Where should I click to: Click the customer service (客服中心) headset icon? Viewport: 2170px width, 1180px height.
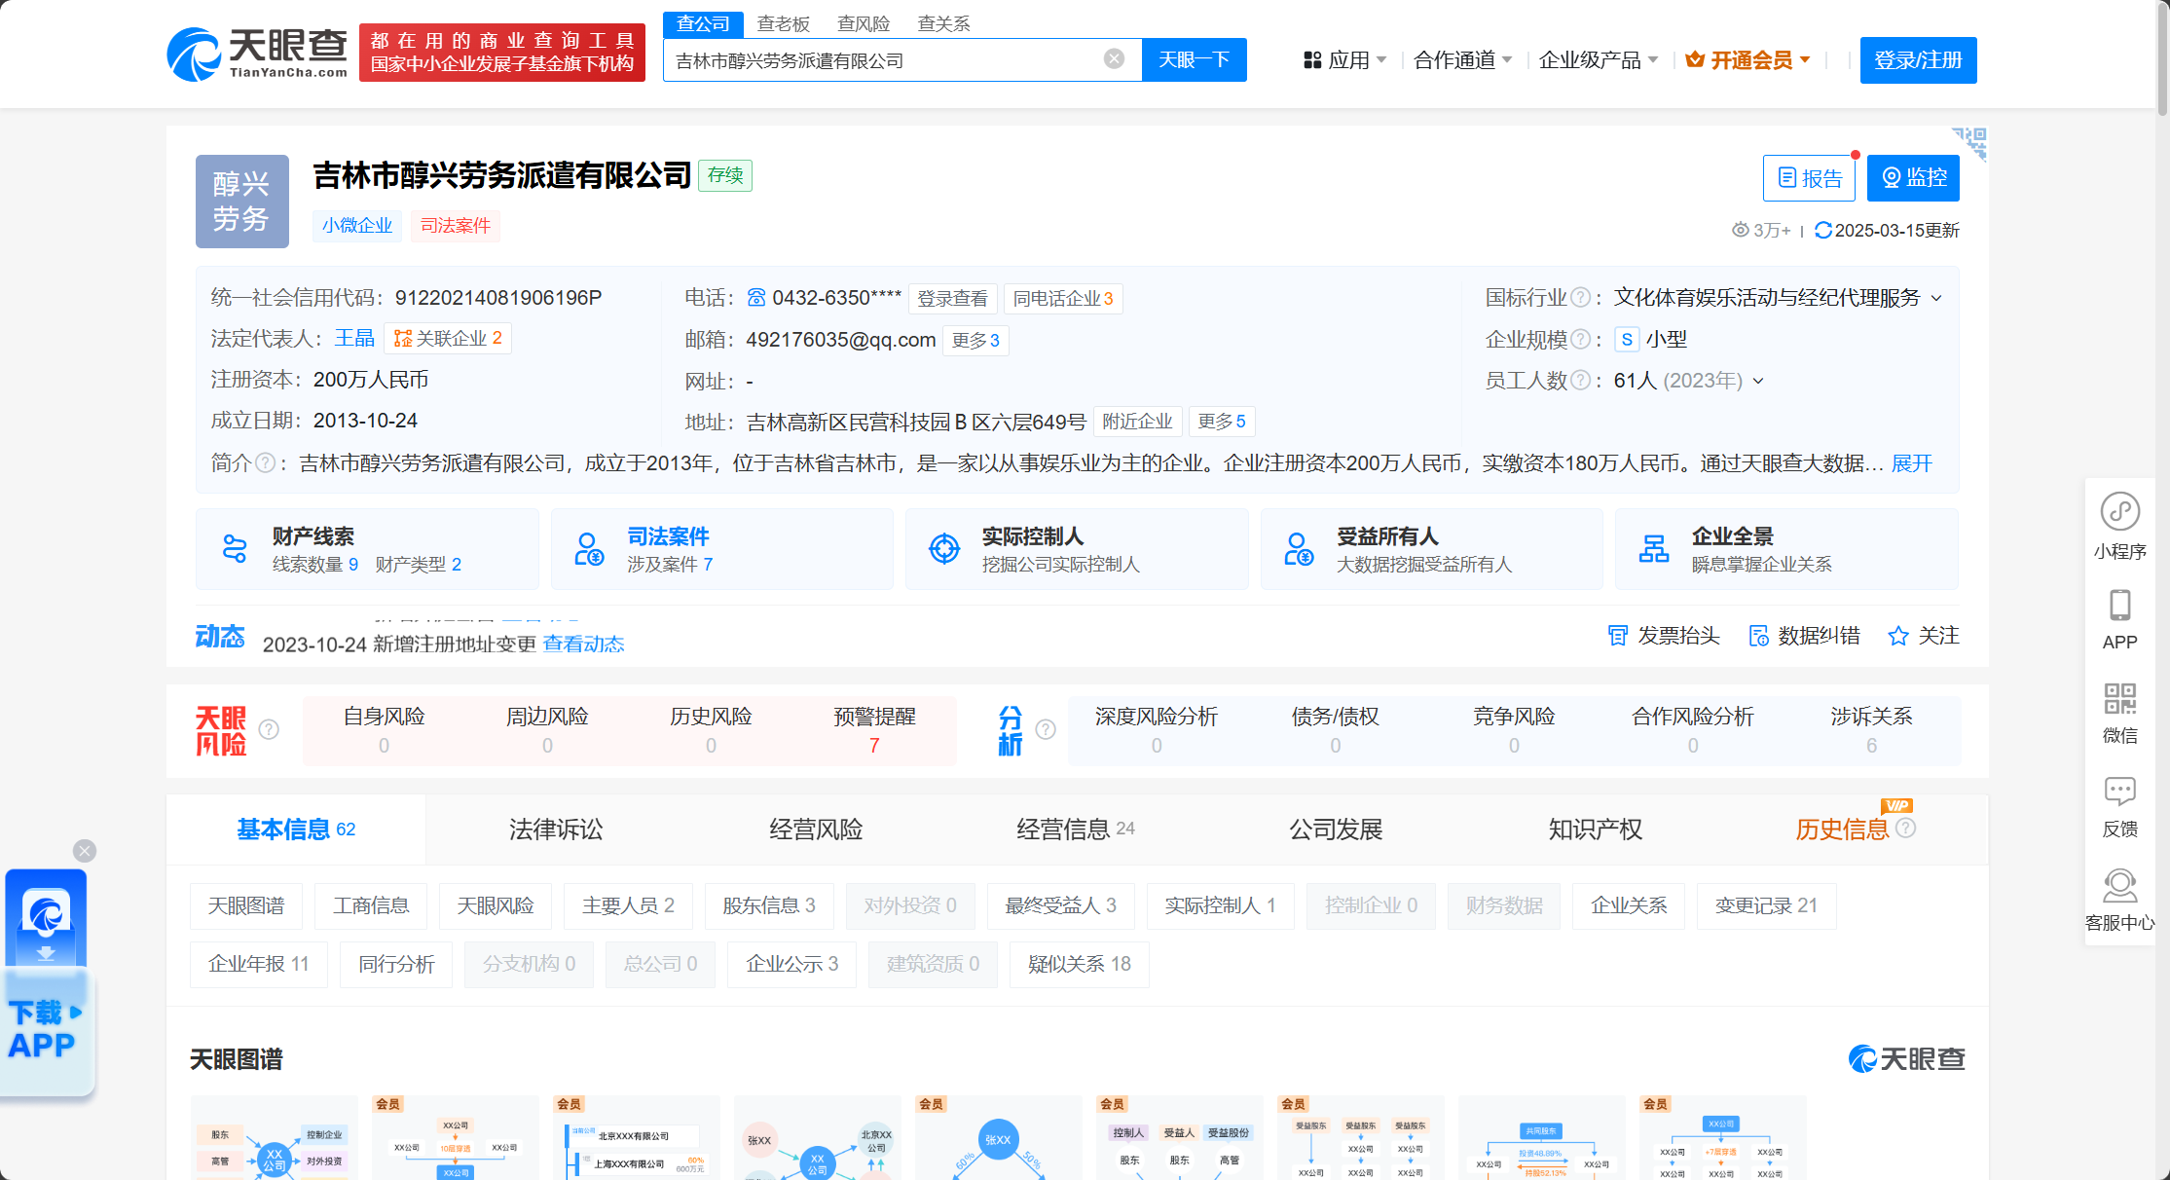2119,885
